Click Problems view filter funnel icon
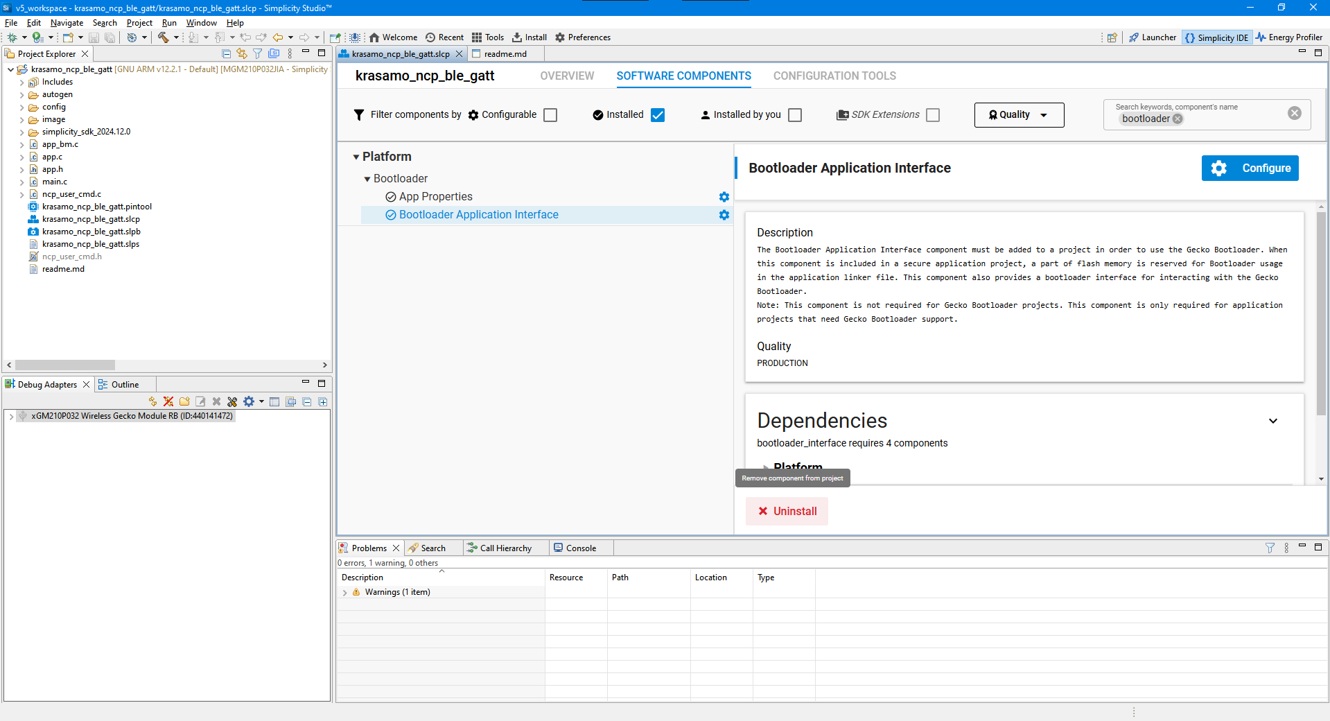The width and height of the screenshot is (1330, 721). click(x=1270, y=548)
